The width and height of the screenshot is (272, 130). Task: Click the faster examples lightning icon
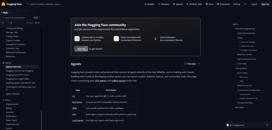click(x=116, y=39)
